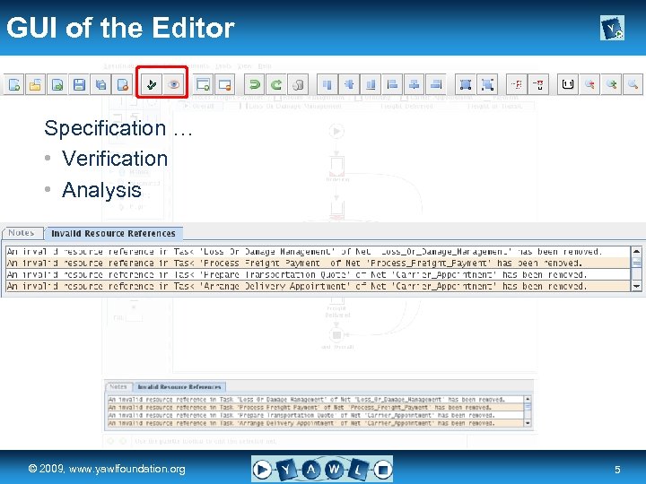Align selected elements along bottom edges

(371, 85)
